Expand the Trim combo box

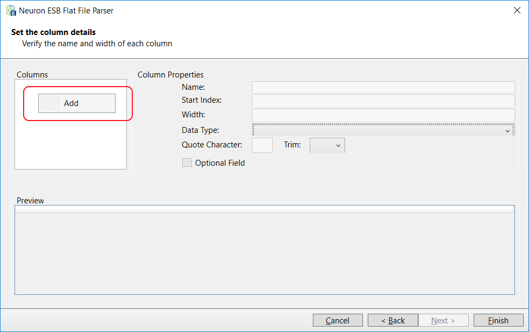point(327,145)
